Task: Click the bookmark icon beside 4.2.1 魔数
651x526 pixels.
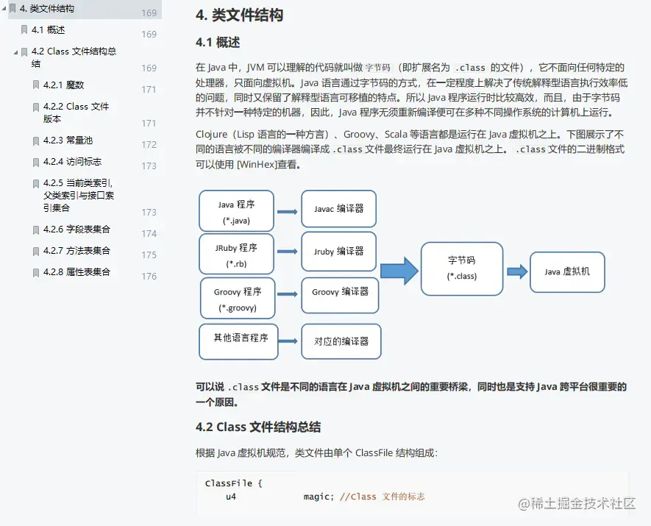Action: click(x=35, y=85)
